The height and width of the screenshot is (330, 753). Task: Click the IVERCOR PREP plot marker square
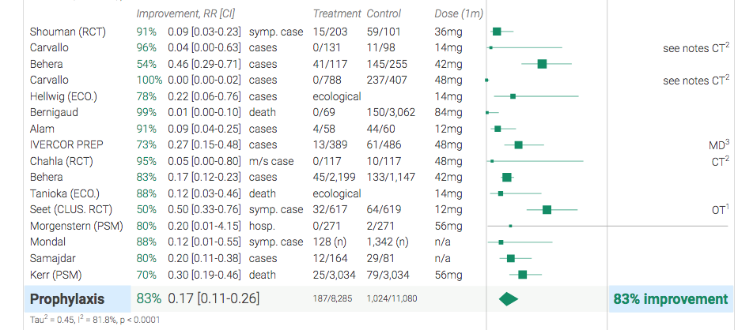tap(518, 145)
